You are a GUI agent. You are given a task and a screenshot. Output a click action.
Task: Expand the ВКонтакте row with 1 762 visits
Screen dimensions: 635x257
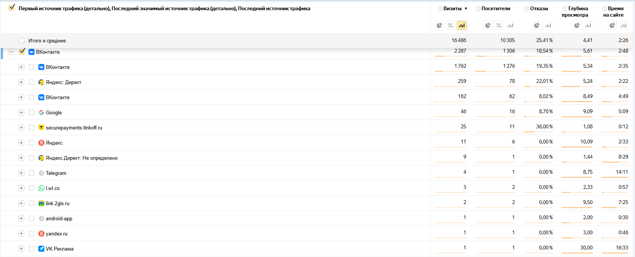point(21,67)
